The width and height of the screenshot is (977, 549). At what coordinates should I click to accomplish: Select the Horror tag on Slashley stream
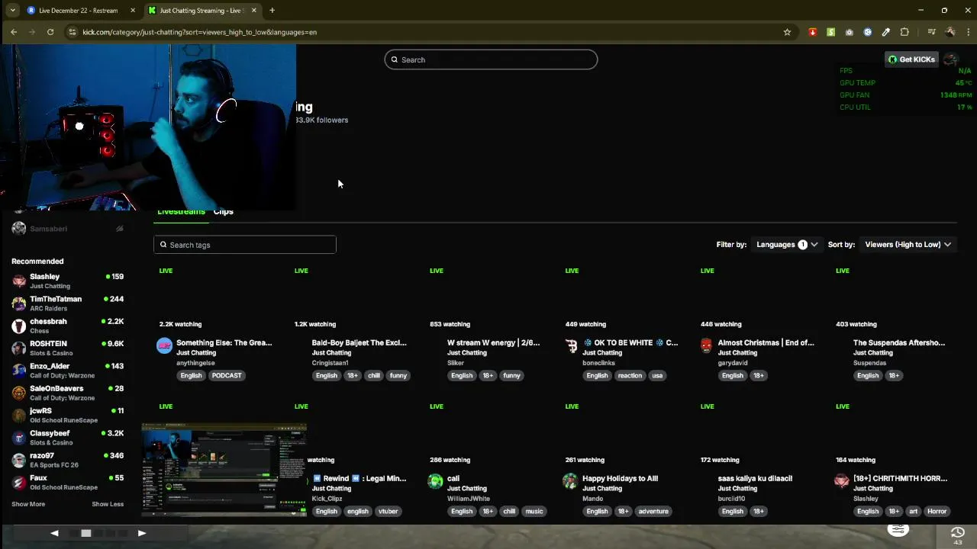(937, 511)
